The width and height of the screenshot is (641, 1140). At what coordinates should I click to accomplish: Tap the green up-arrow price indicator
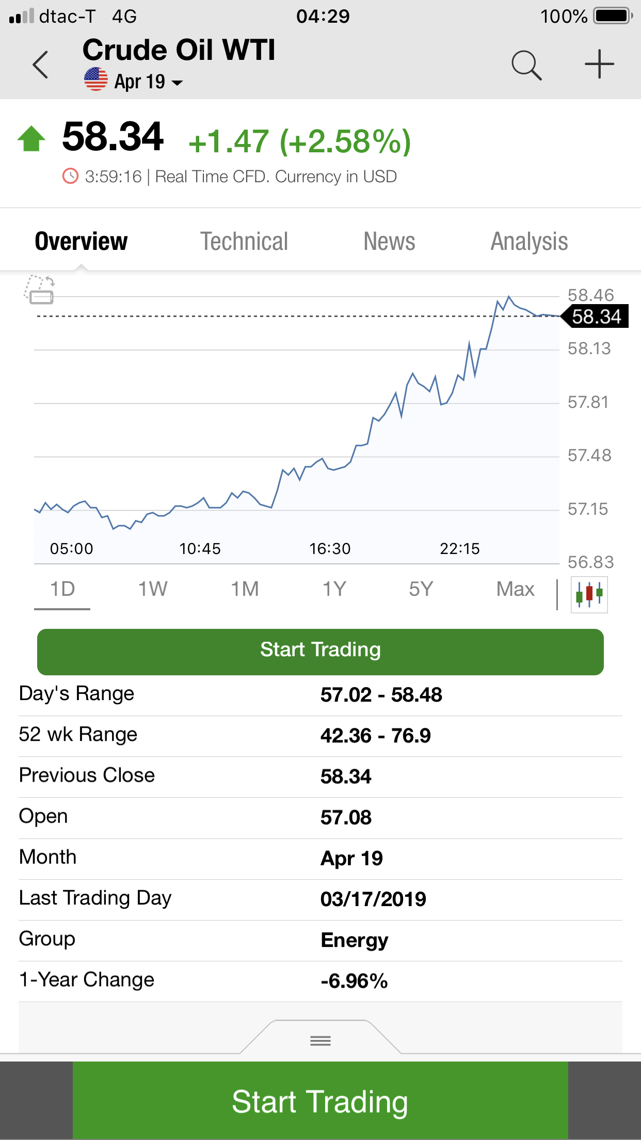tap(31, 138)
